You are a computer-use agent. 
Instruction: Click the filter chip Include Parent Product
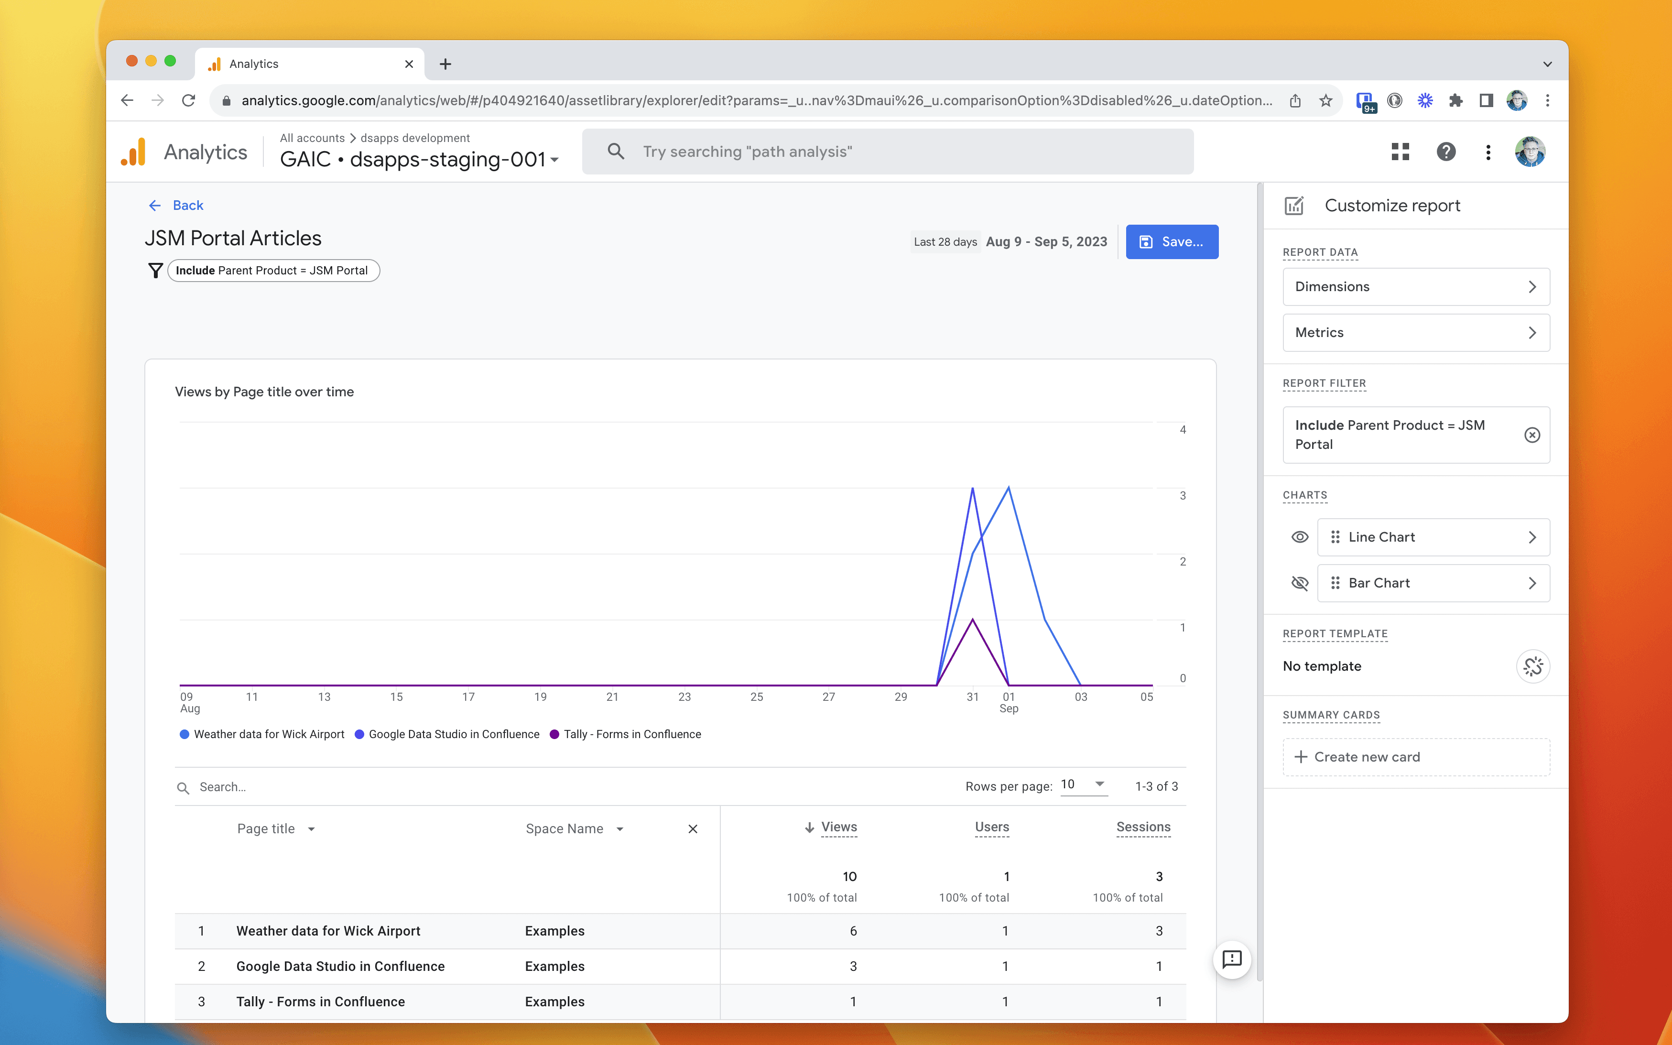pyautogui.click(x=273, y=270)
